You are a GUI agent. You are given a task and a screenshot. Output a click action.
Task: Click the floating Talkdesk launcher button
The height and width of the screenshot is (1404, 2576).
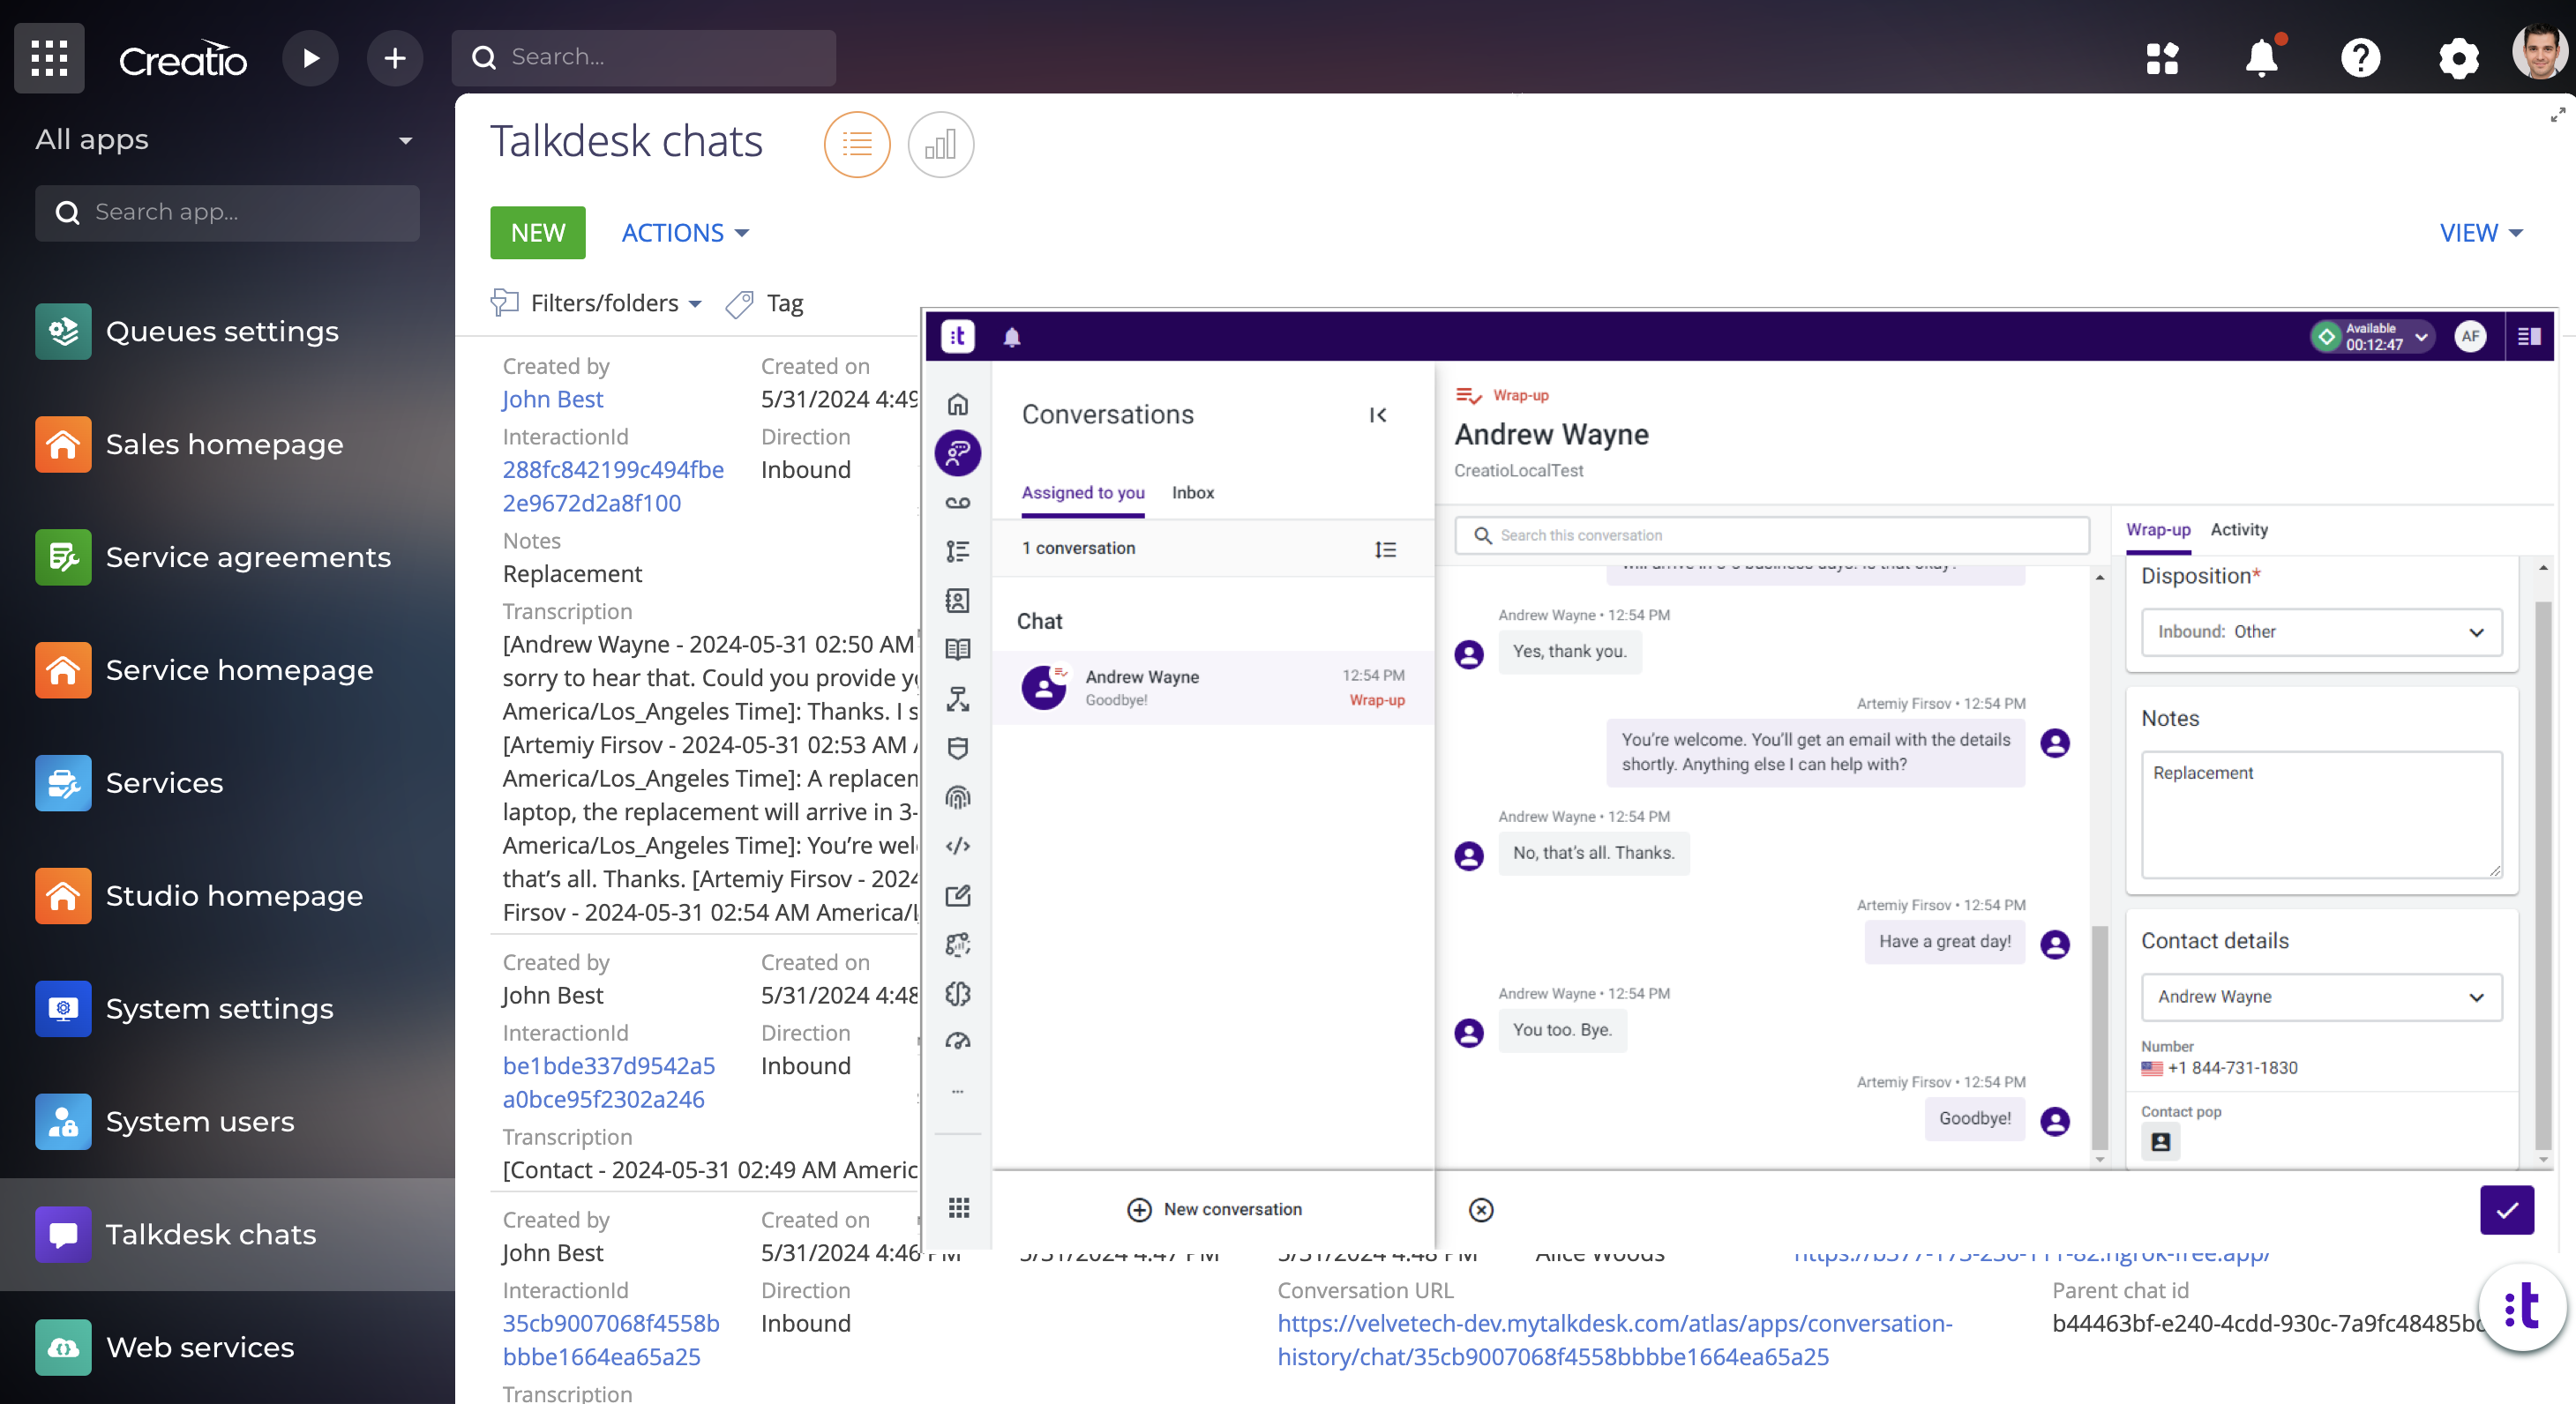click(2522, 1307)
